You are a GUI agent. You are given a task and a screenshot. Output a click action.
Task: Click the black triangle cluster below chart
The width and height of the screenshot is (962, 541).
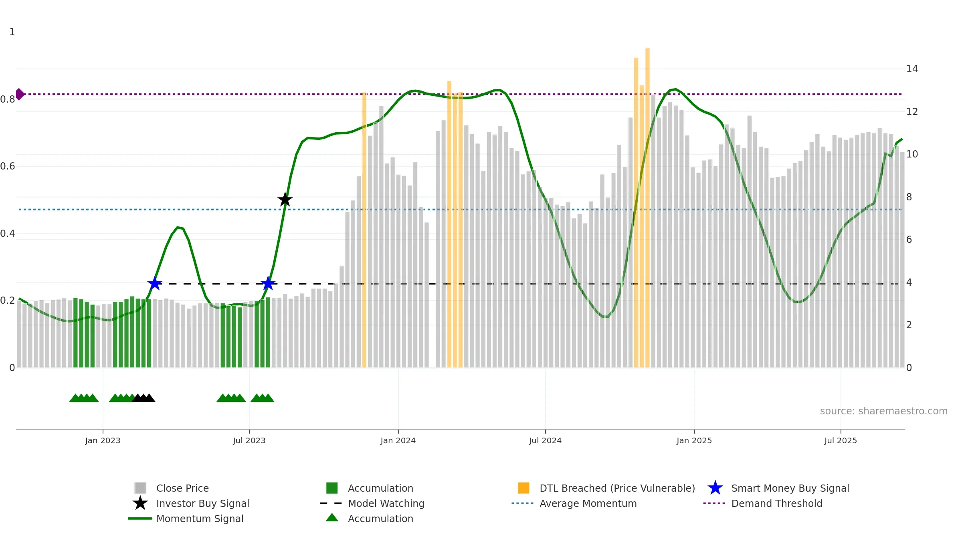pos(143,398)
